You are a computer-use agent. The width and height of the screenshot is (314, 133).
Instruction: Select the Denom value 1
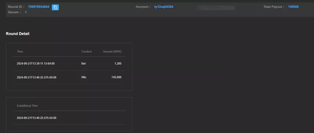25,12
